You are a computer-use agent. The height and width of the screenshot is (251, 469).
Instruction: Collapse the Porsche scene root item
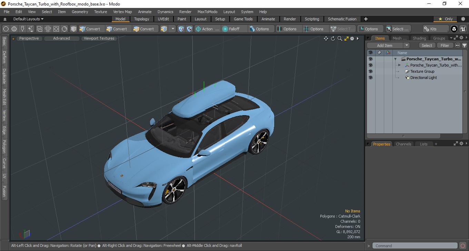click(x=395, y=59)
